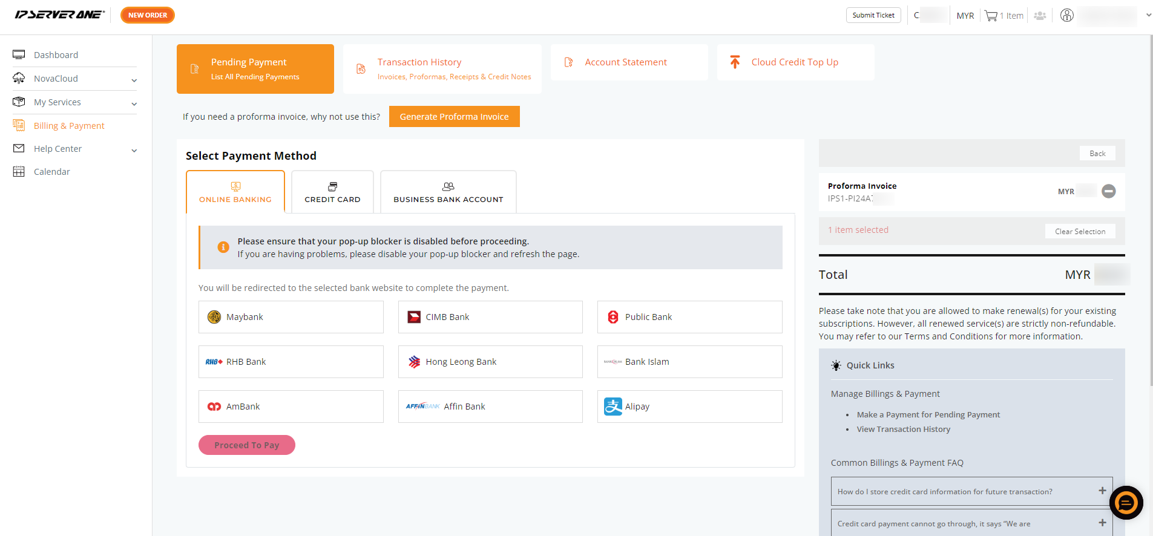Expand the NovaCloud sidebar menu

[134, 80]
